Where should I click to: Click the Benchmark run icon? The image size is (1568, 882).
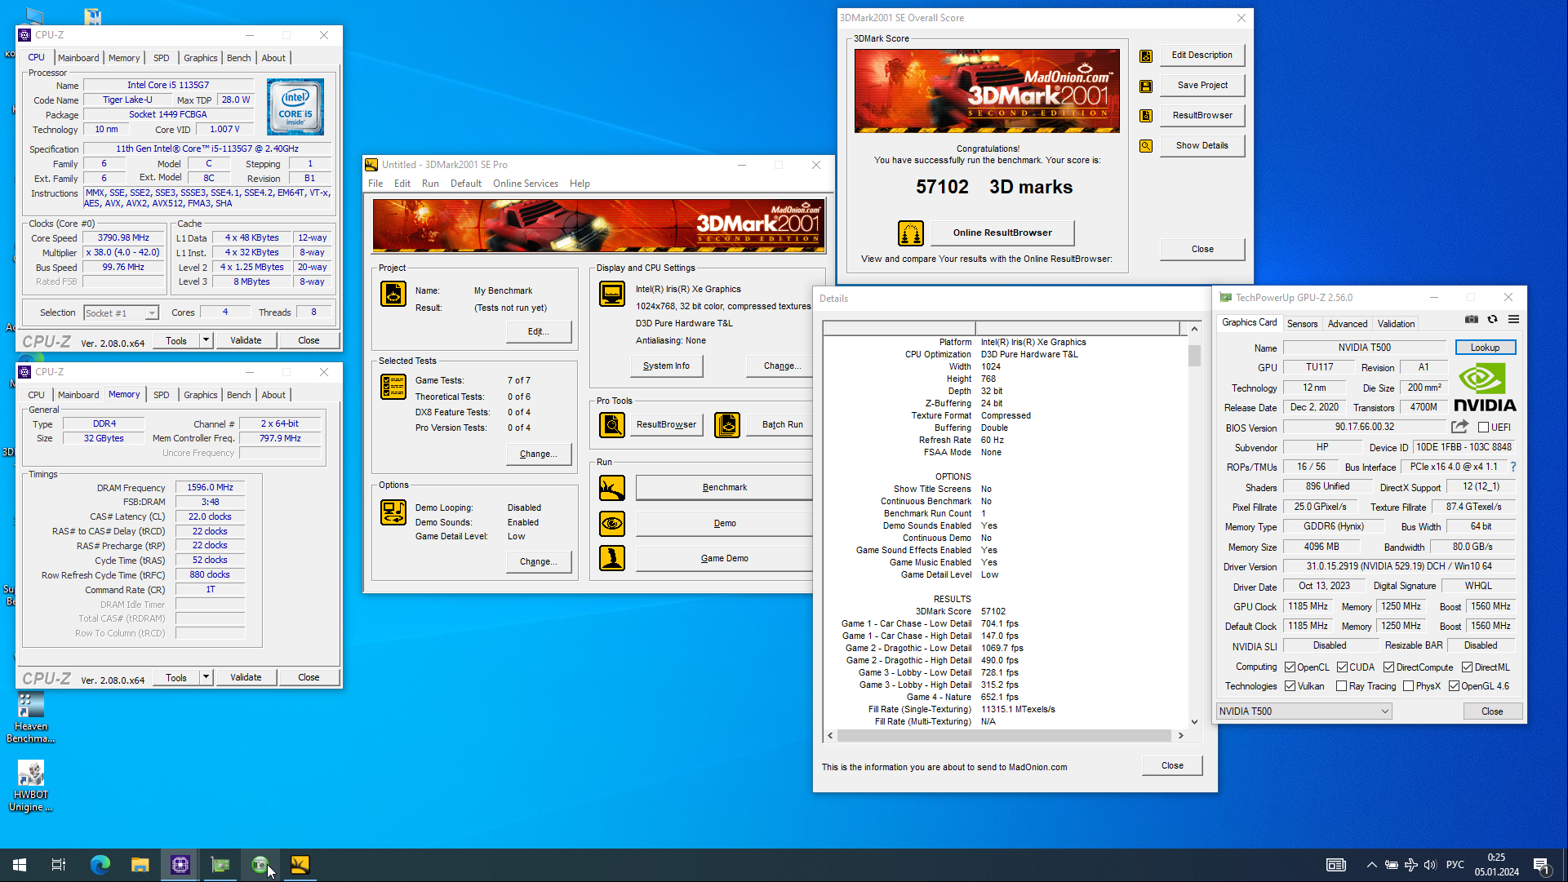612,488
